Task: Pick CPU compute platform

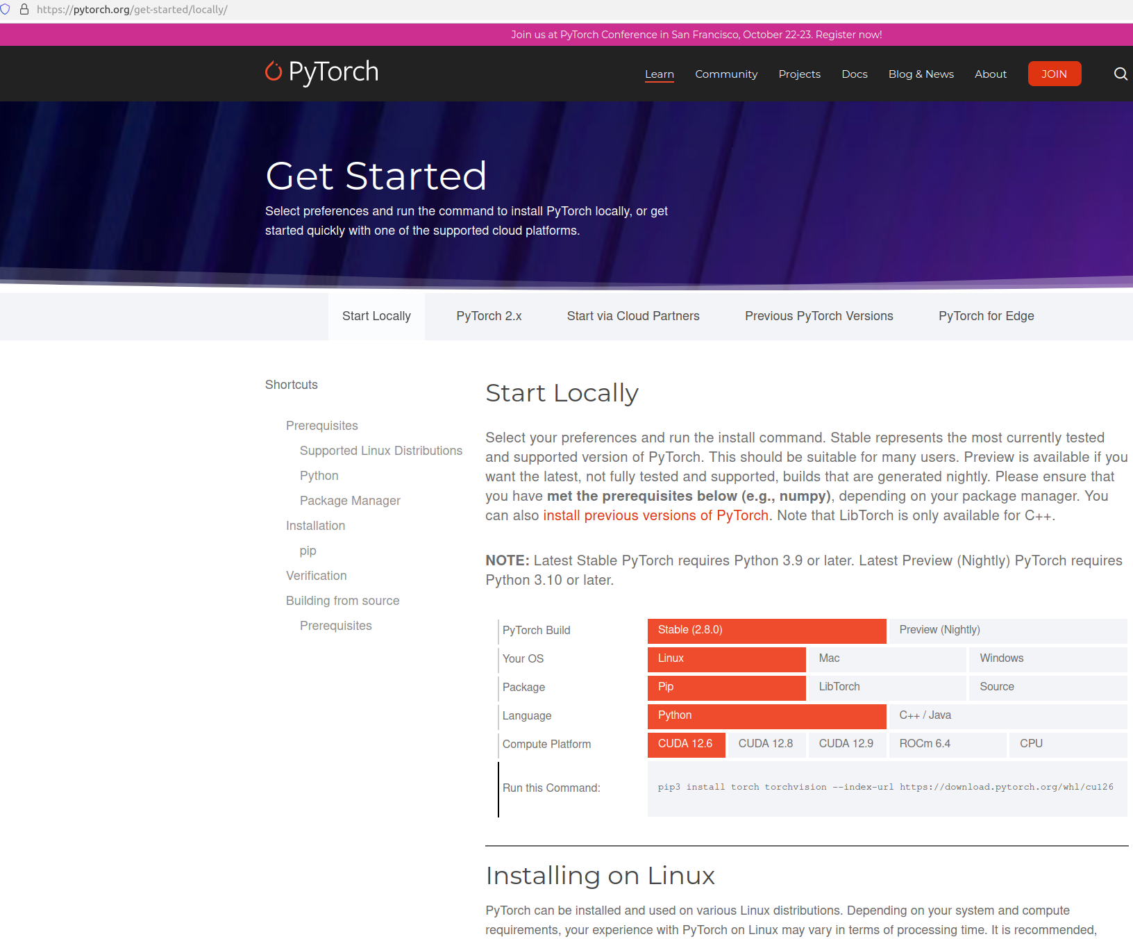Action: point(1068,745)
